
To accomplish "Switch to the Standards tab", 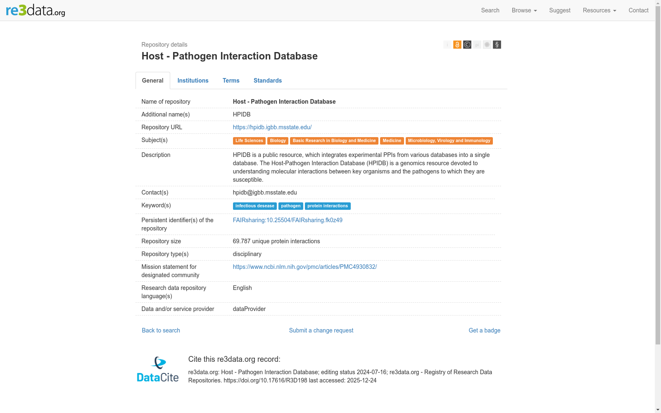I will click(268, 81).
